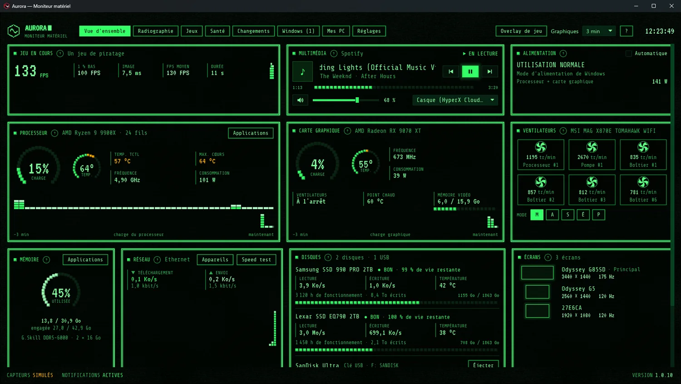Screen dimensions: 681x384
Task: Open Overlay de jeu
Action: coord(521,31)
